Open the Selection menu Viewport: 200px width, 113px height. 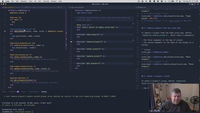[x=24, y=1]
